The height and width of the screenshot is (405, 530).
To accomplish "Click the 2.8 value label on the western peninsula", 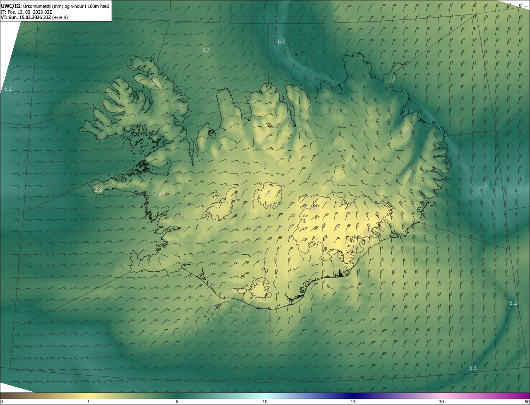I will 98,189.
